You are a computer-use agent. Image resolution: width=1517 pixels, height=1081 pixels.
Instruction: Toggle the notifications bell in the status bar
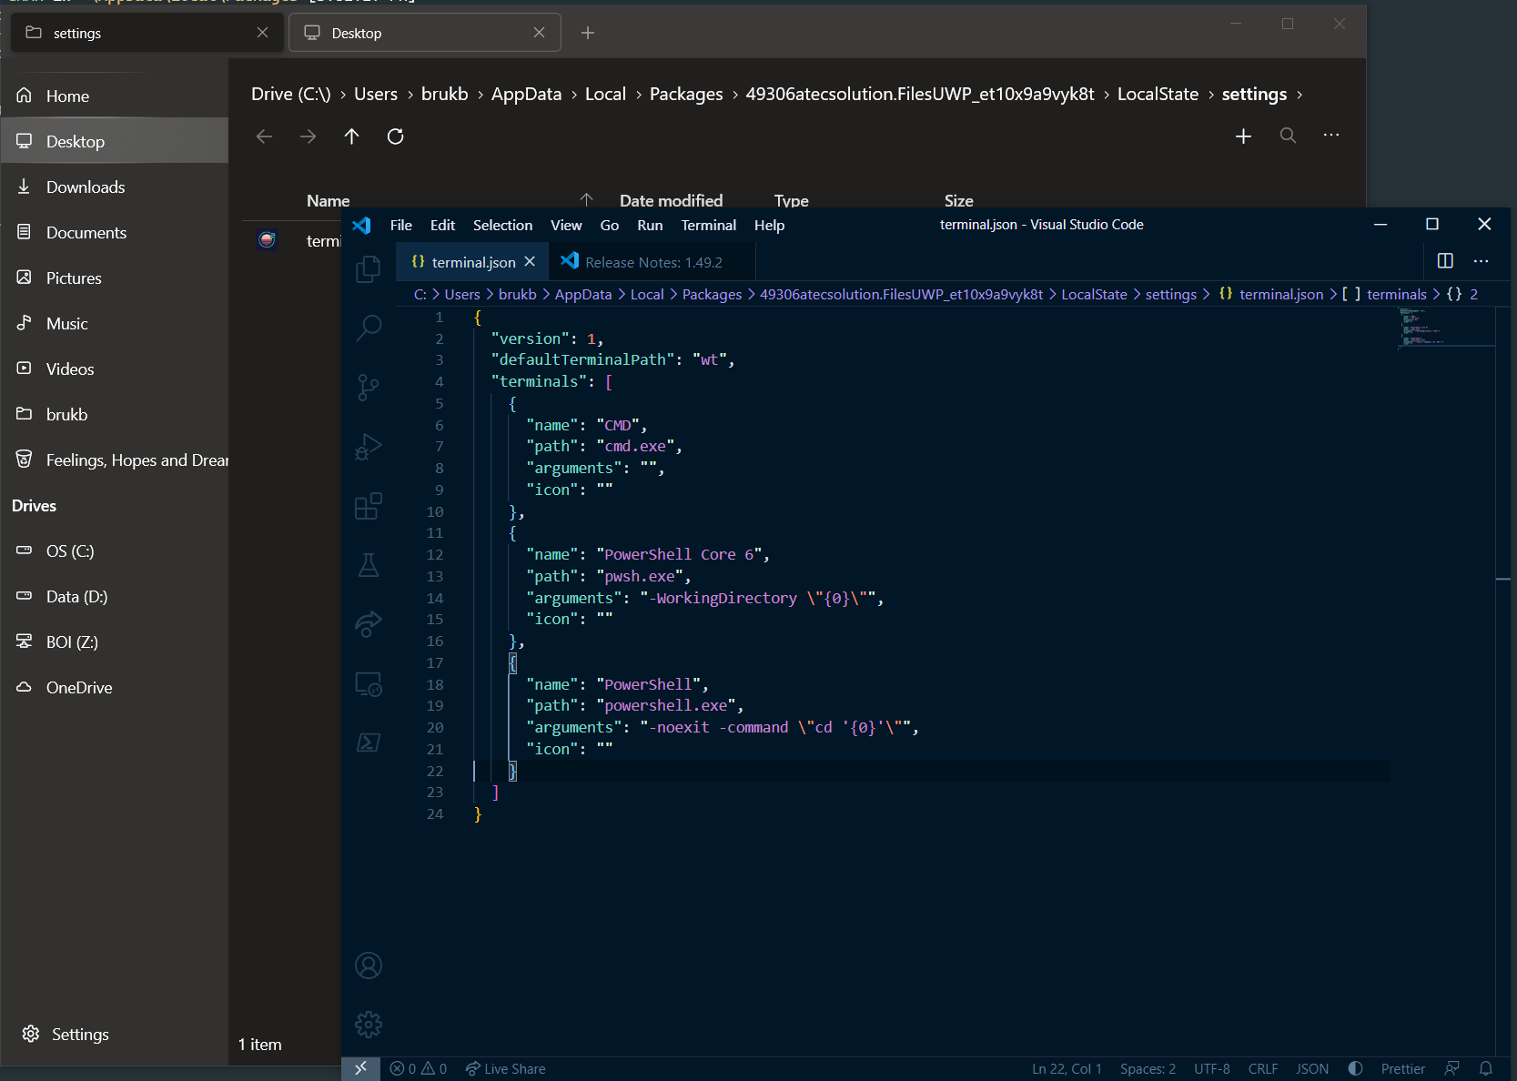tap(1484, 1068)
